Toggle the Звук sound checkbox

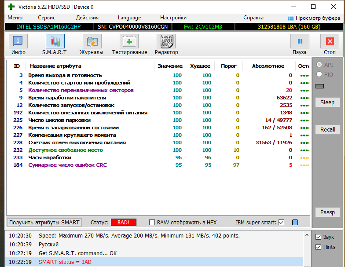coord(319,237)
